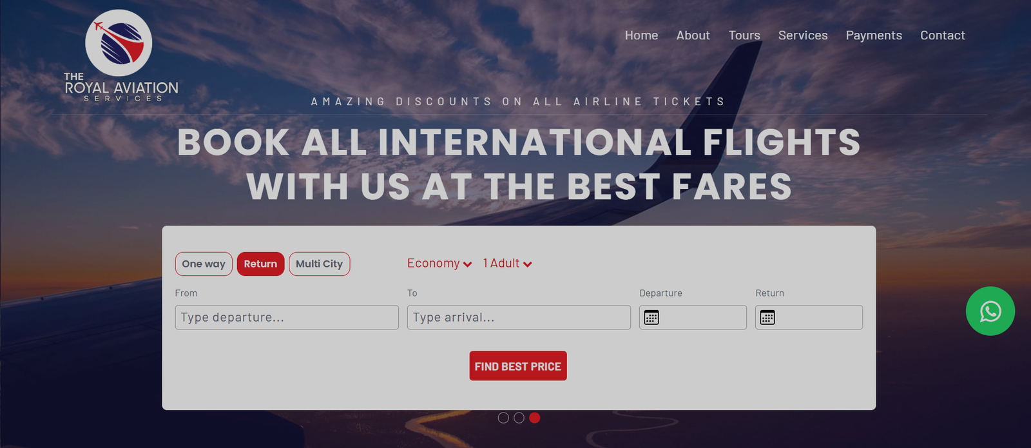The height and width of the screenshot is (448, 1031).
Task: Focus the From departure input field
Action: pos(287,317)
